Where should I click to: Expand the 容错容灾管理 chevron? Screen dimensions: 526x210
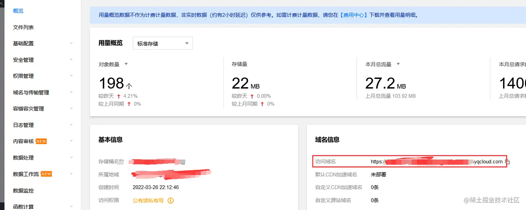(71, 108)
